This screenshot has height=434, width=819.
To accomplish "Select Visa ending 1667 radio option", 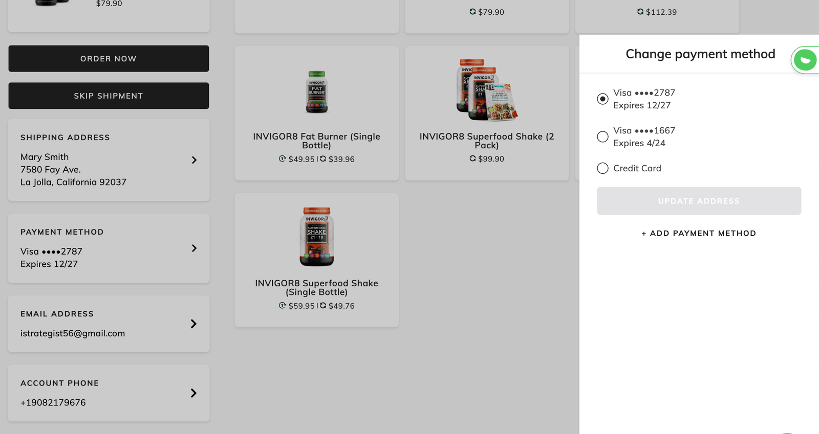I will pos(602,136).
